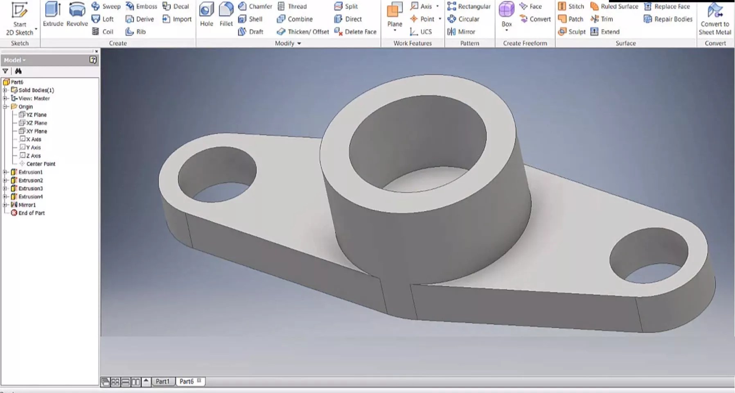Click the cascade windows button

105,382
